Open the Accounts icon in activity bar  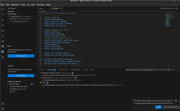coord(3,103)
